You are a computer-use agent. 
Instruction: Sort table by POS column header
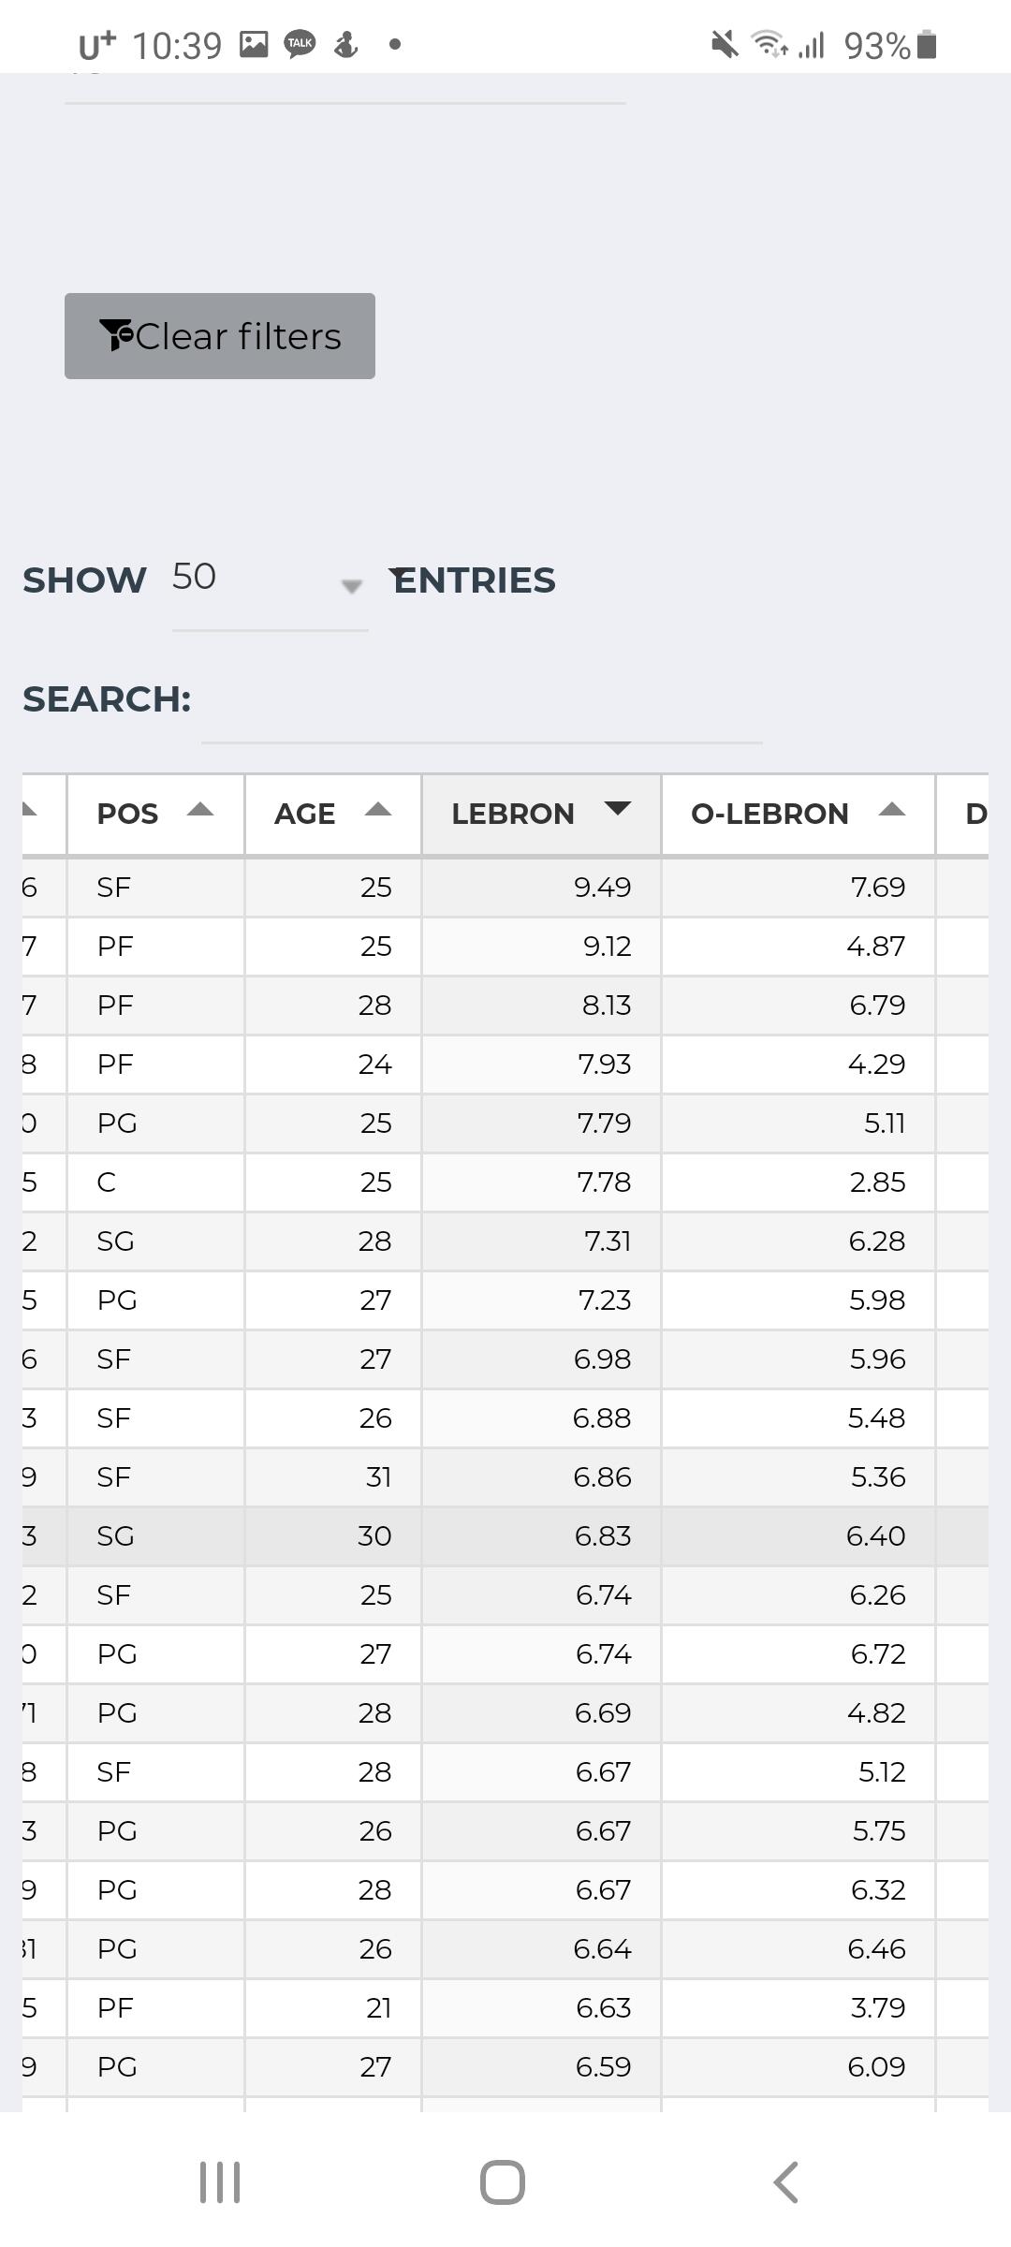click(155, 814)
